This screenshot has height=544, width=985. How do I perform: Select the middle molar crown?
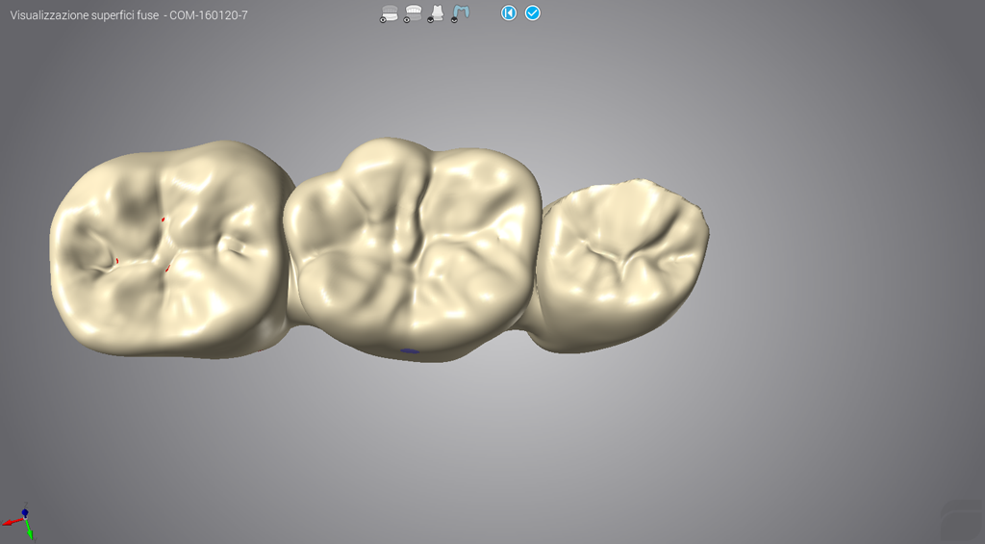click(x=414, y=248)
